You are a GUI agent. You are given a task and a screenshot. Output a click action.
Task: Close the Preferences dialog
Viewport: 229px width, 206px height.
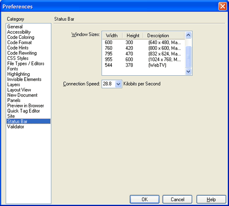coord(222,6)
